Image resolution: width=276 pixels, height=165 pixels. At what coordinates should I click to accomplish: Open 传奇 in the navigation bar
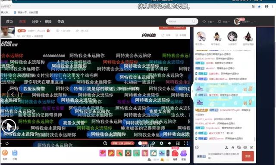(x=61, y=22)
